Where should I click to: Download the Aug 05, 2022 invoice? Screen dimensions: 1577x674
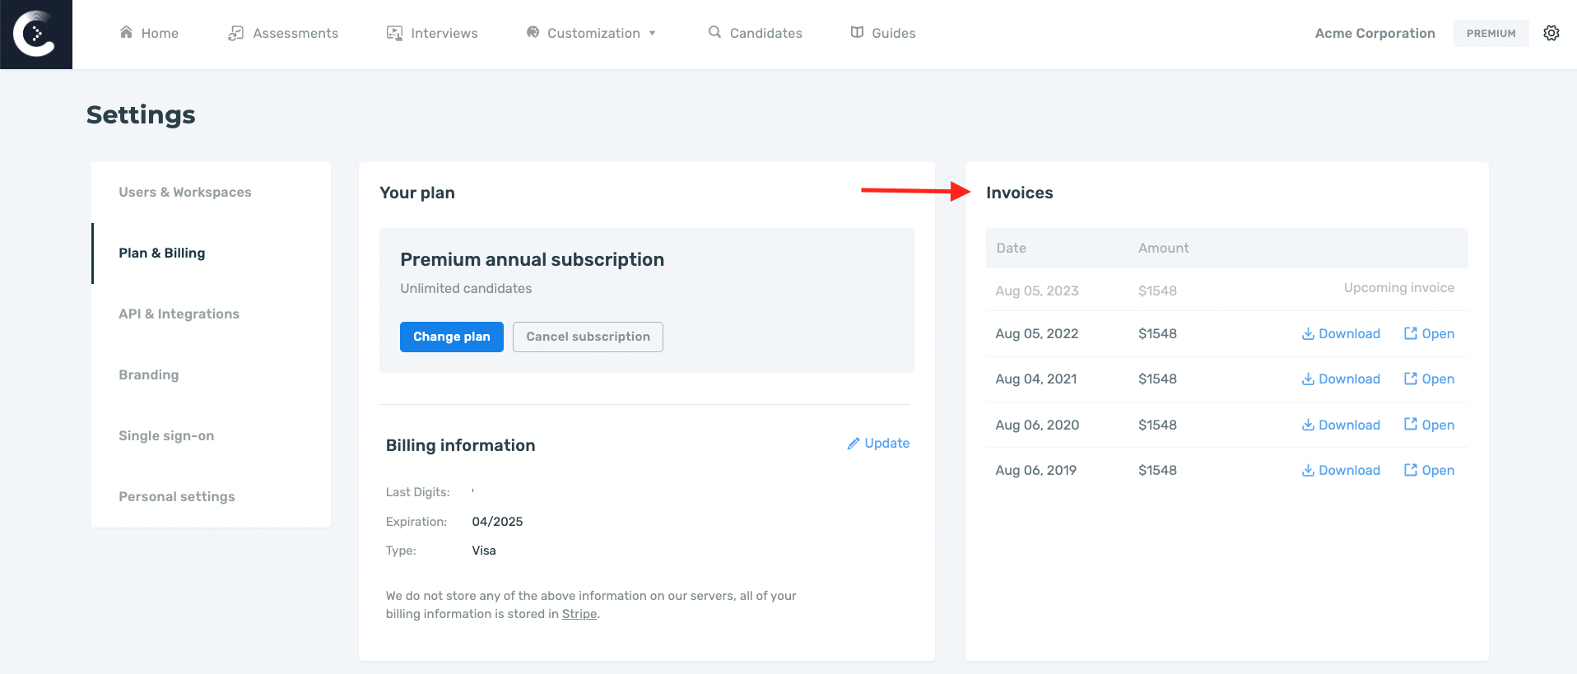1341,333
